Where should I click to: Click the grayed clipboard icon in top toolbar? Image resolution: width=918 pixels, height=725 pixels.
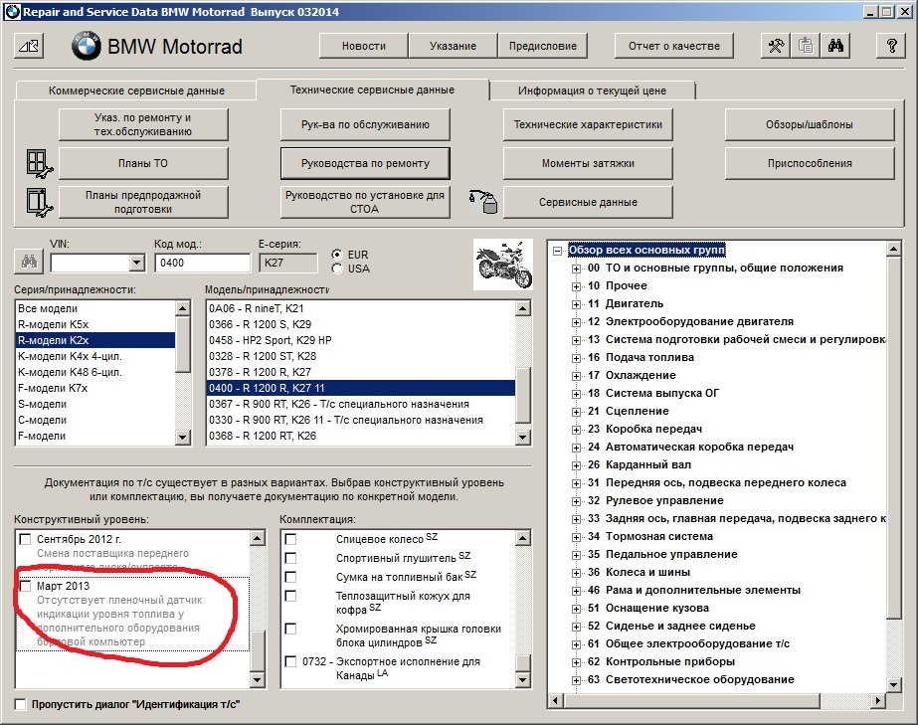(x=806, y=46)
